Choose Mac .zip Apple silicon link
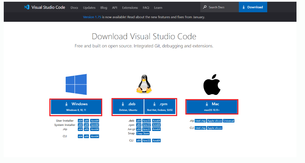The image size is (305, 163). click(x=214, y=121)
